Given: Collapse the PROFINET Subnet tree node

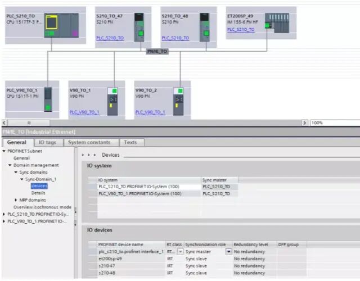Looking at the screenshot, I should coord(4,151).
